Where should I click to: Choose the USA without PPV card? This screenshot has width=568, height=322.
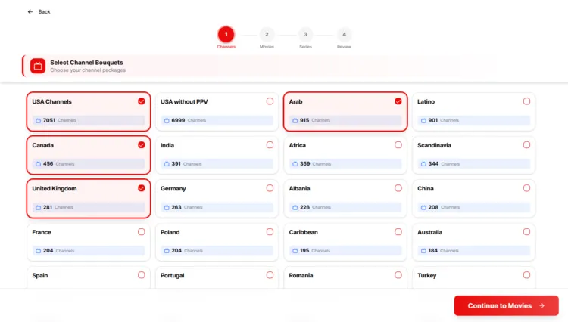[x=217, y=110]
